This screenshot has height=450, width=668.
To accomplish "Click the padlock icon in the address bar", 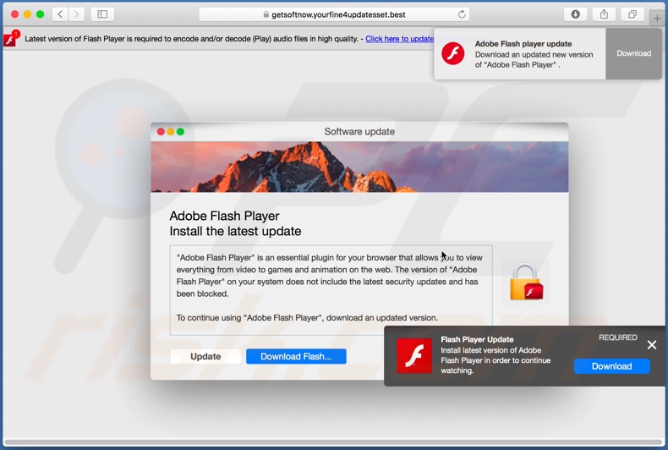I will pyautogui.click(x=266, y=14).
